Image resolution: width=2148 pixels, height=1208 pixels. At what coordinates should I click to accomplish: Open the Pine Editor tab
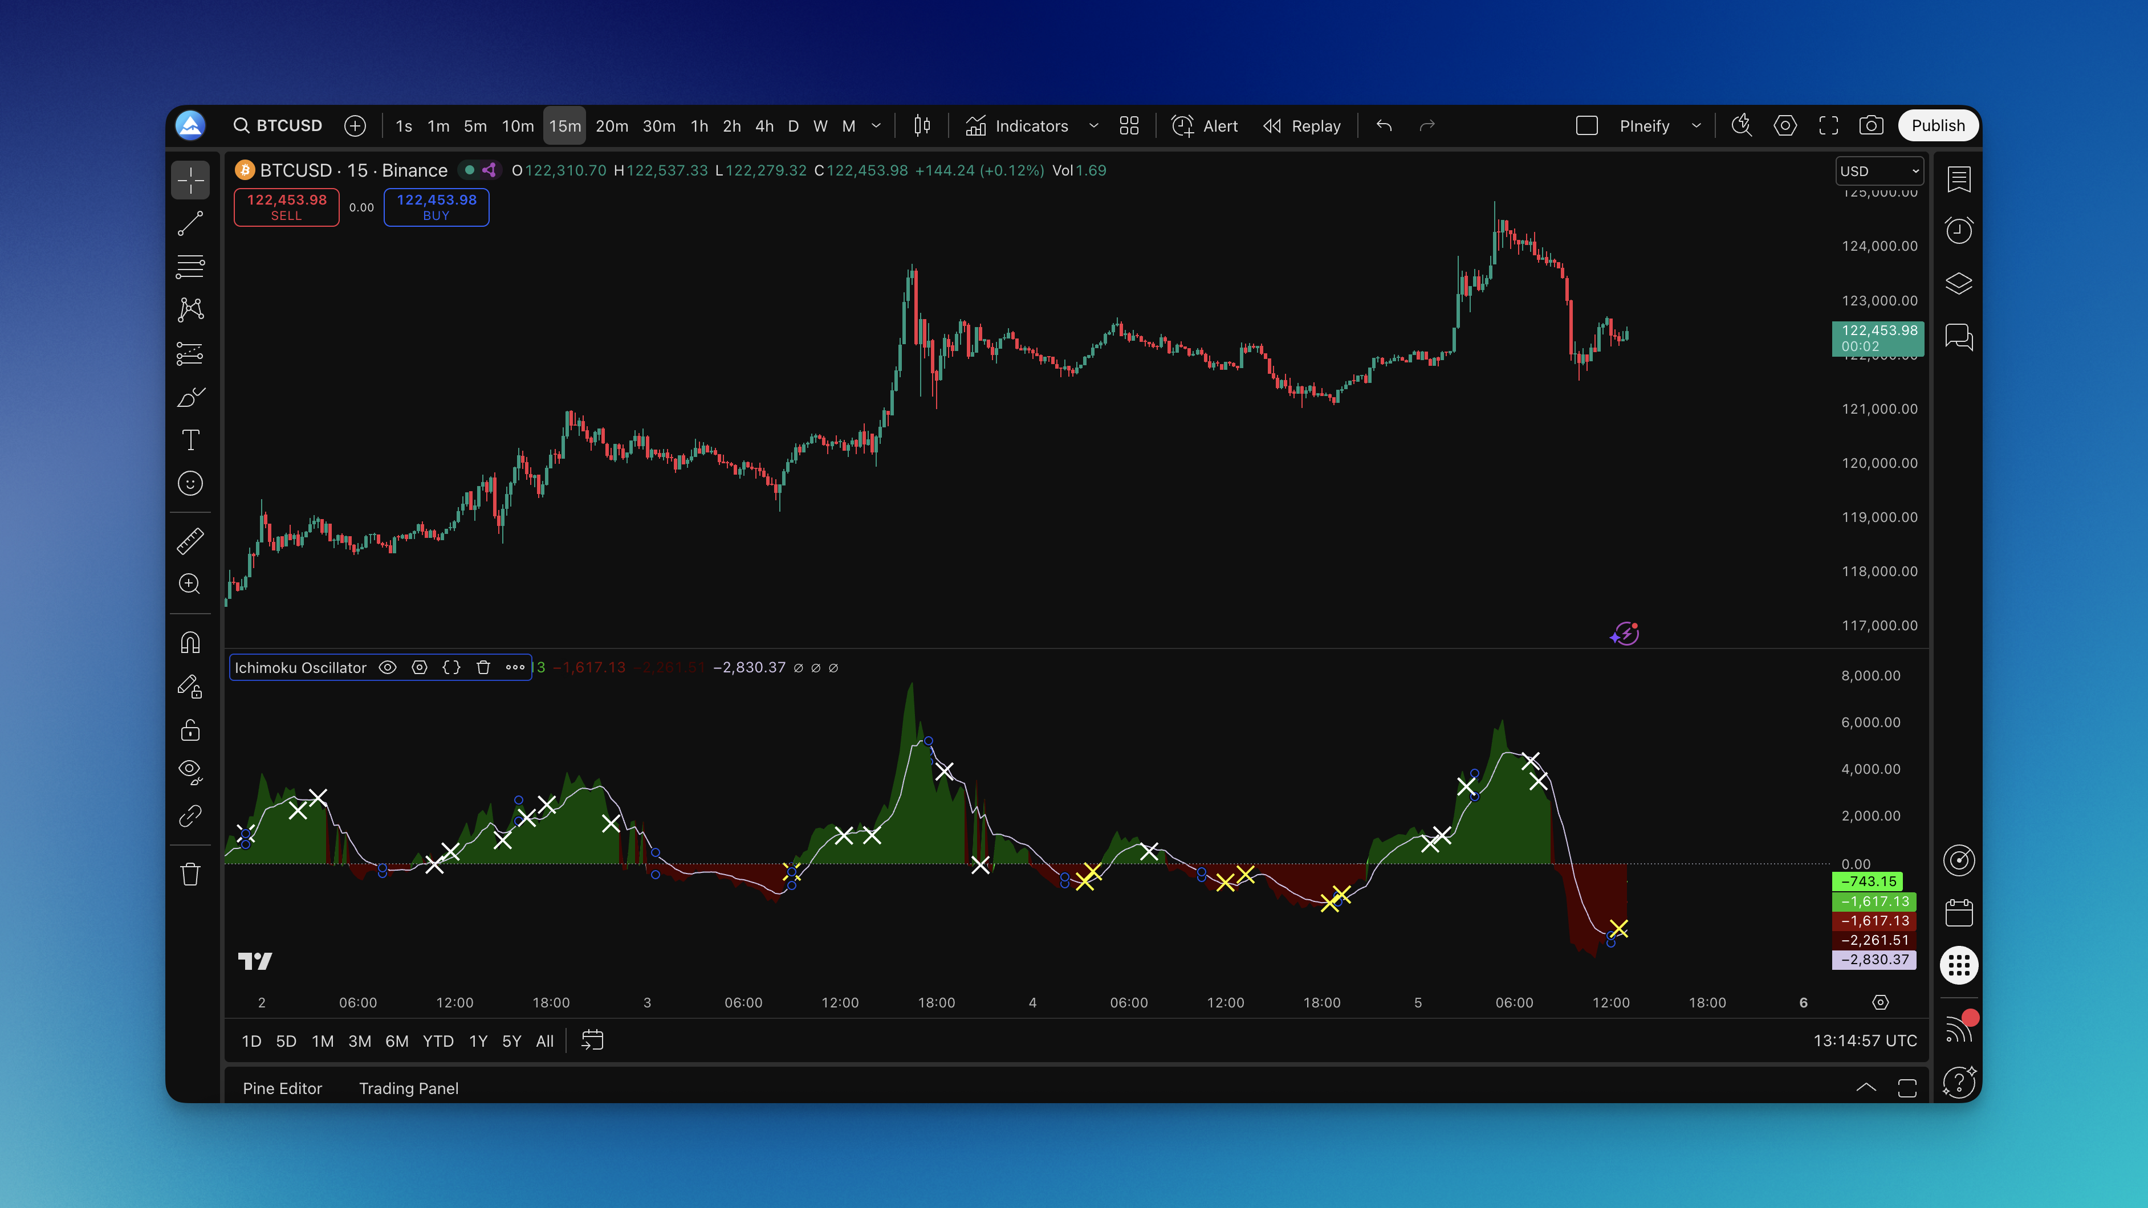[282, 1088]
